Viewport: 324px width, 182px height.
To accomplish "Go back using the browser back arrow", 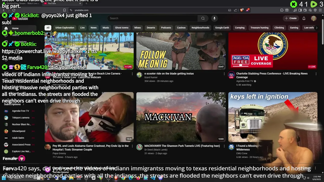I will coord(4,10).
